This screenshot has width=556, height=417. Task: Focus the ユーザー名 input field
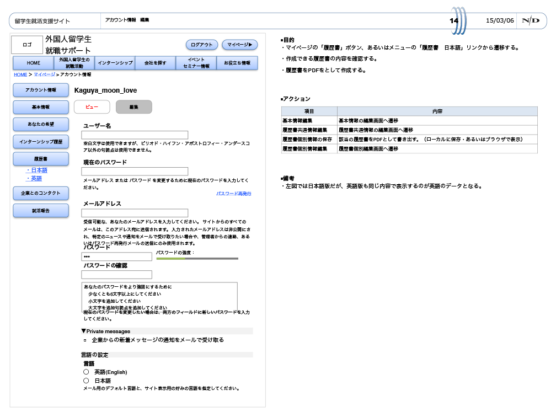(135, 135)
